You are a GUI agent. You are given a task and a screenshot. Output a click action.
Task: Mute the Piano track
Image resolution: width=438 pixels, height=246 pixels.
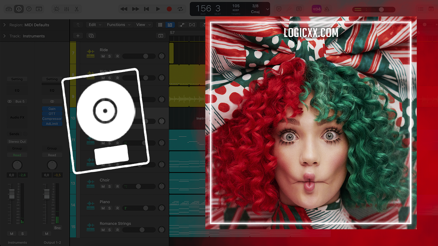tap(103, 208)
